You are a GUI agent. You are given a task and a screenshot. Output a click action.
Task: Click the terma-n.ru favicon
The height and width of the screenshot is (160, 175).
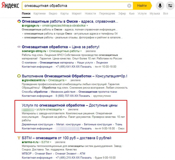[19, 138]
